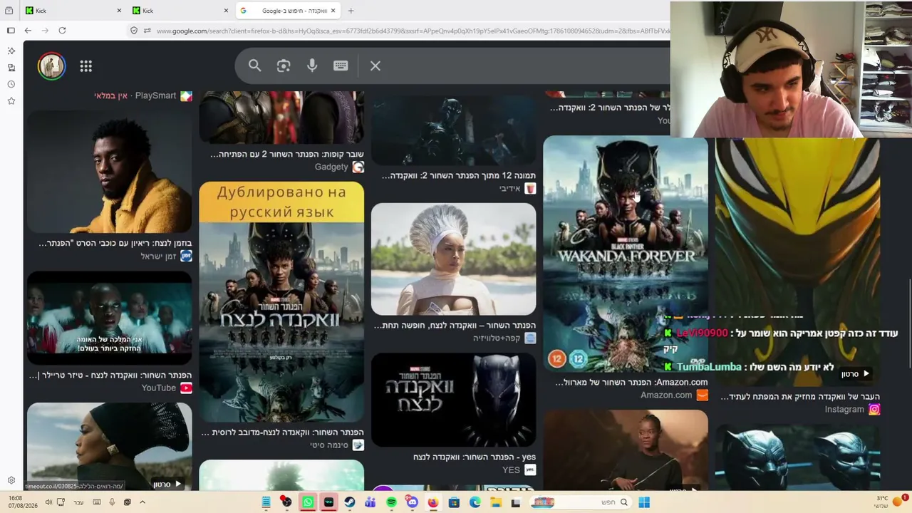Viewport: 912px width, 513px height.
Task: Switch to the second Kick tab
Action: coord(180,11)
